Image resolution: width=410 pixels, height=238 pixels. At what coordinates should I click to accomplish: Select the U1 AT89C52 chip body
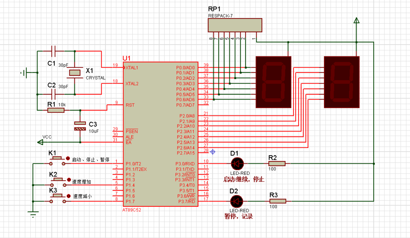(161, 134)
